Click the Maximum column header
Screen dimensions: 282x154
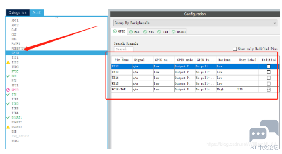(227, 60)
